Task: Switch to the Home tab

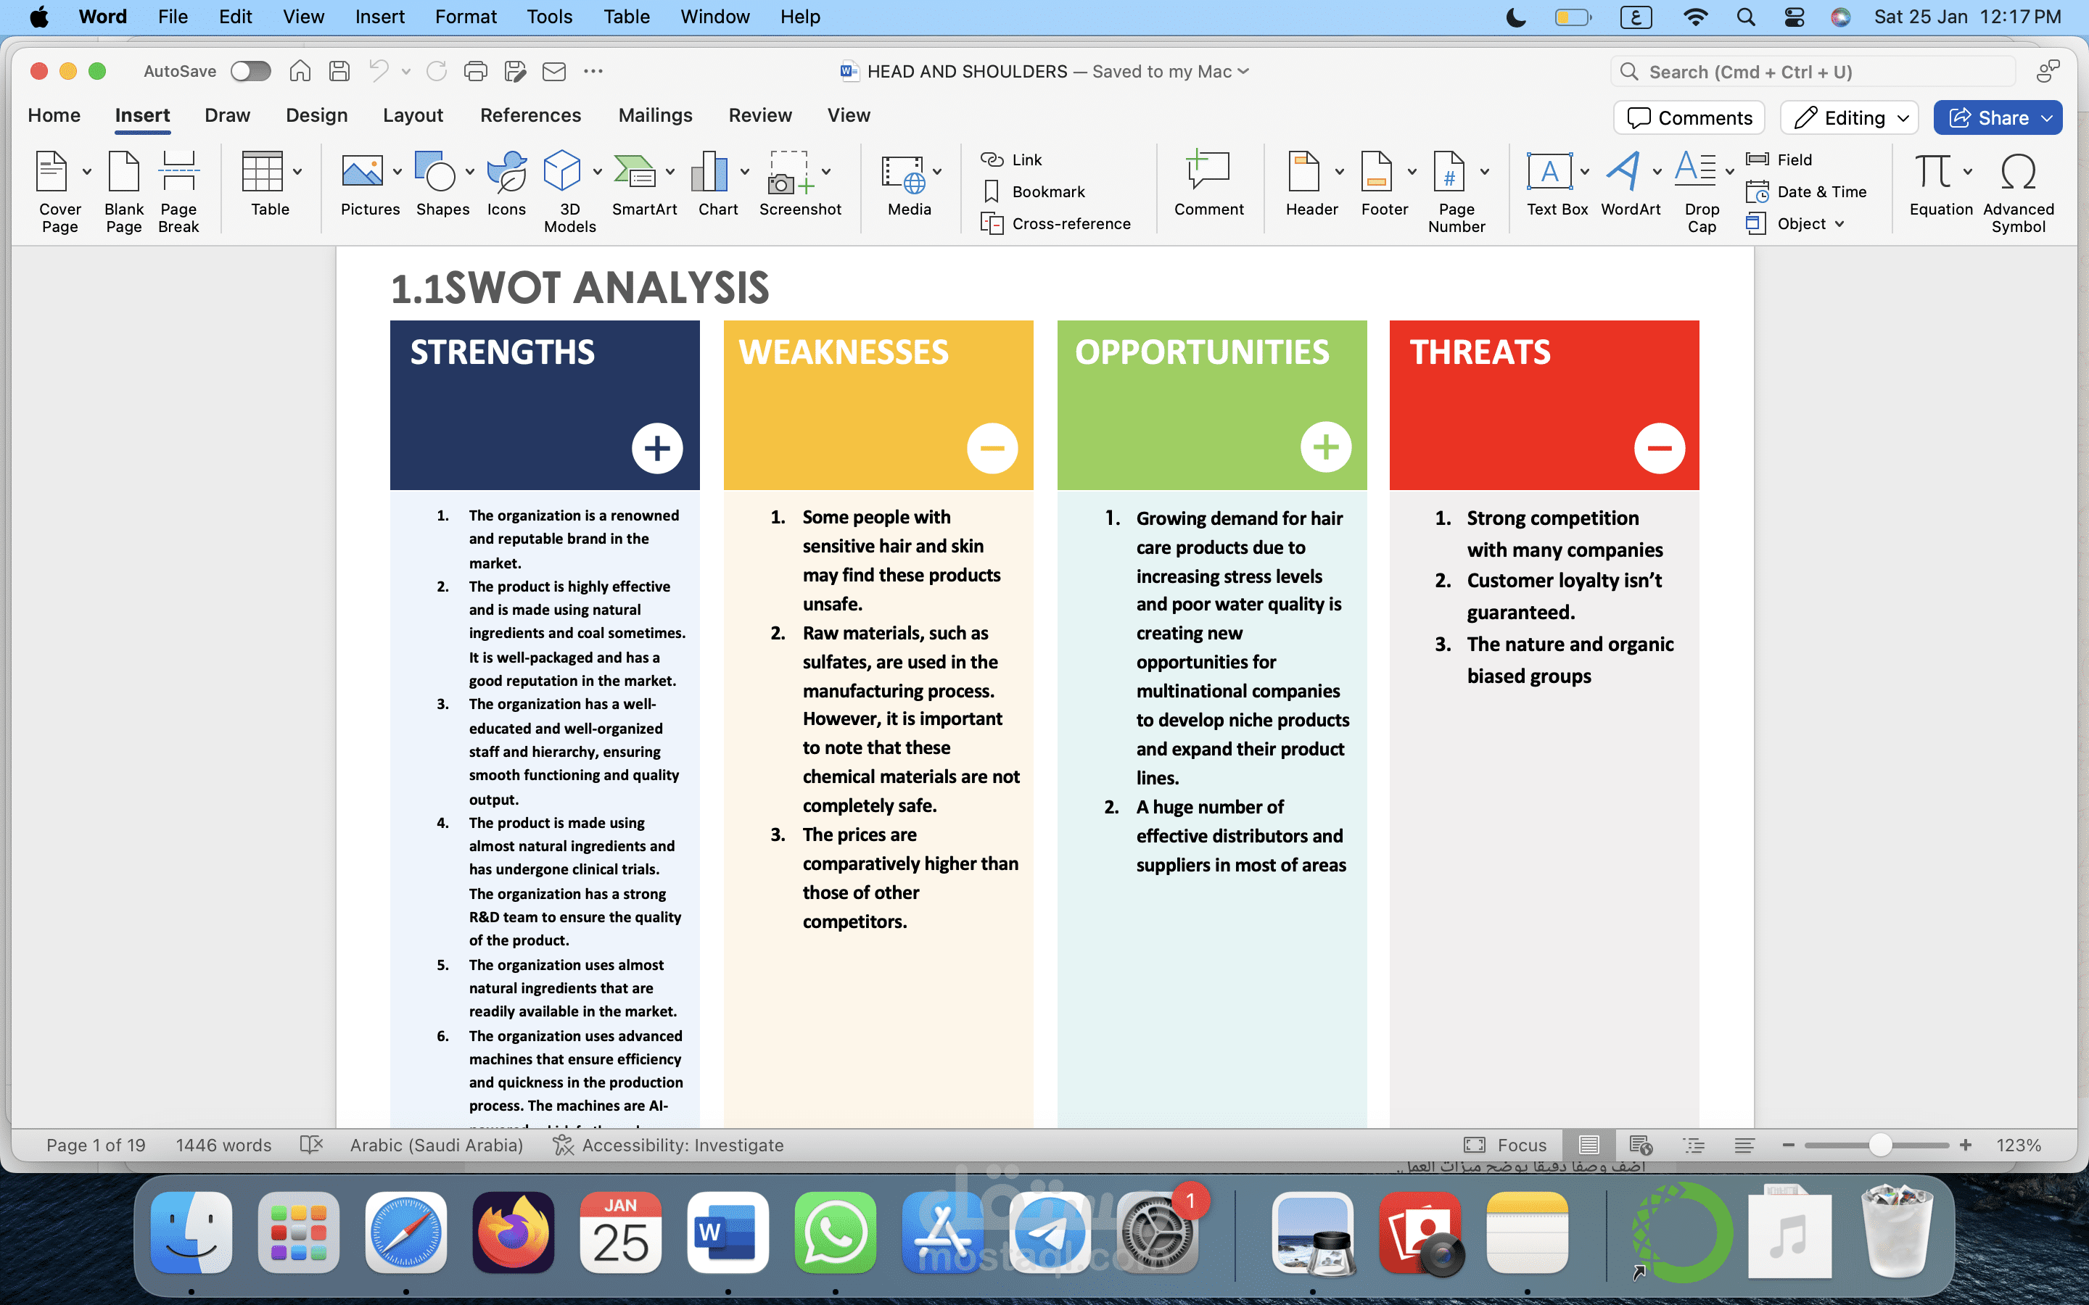Action: (54, 116)
